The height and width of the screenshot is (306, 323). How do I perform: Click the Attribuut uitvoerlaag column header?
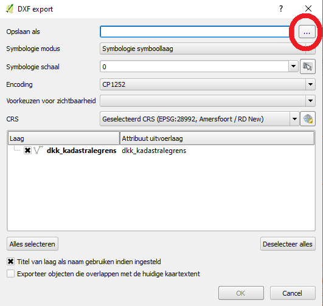[217, 138]
